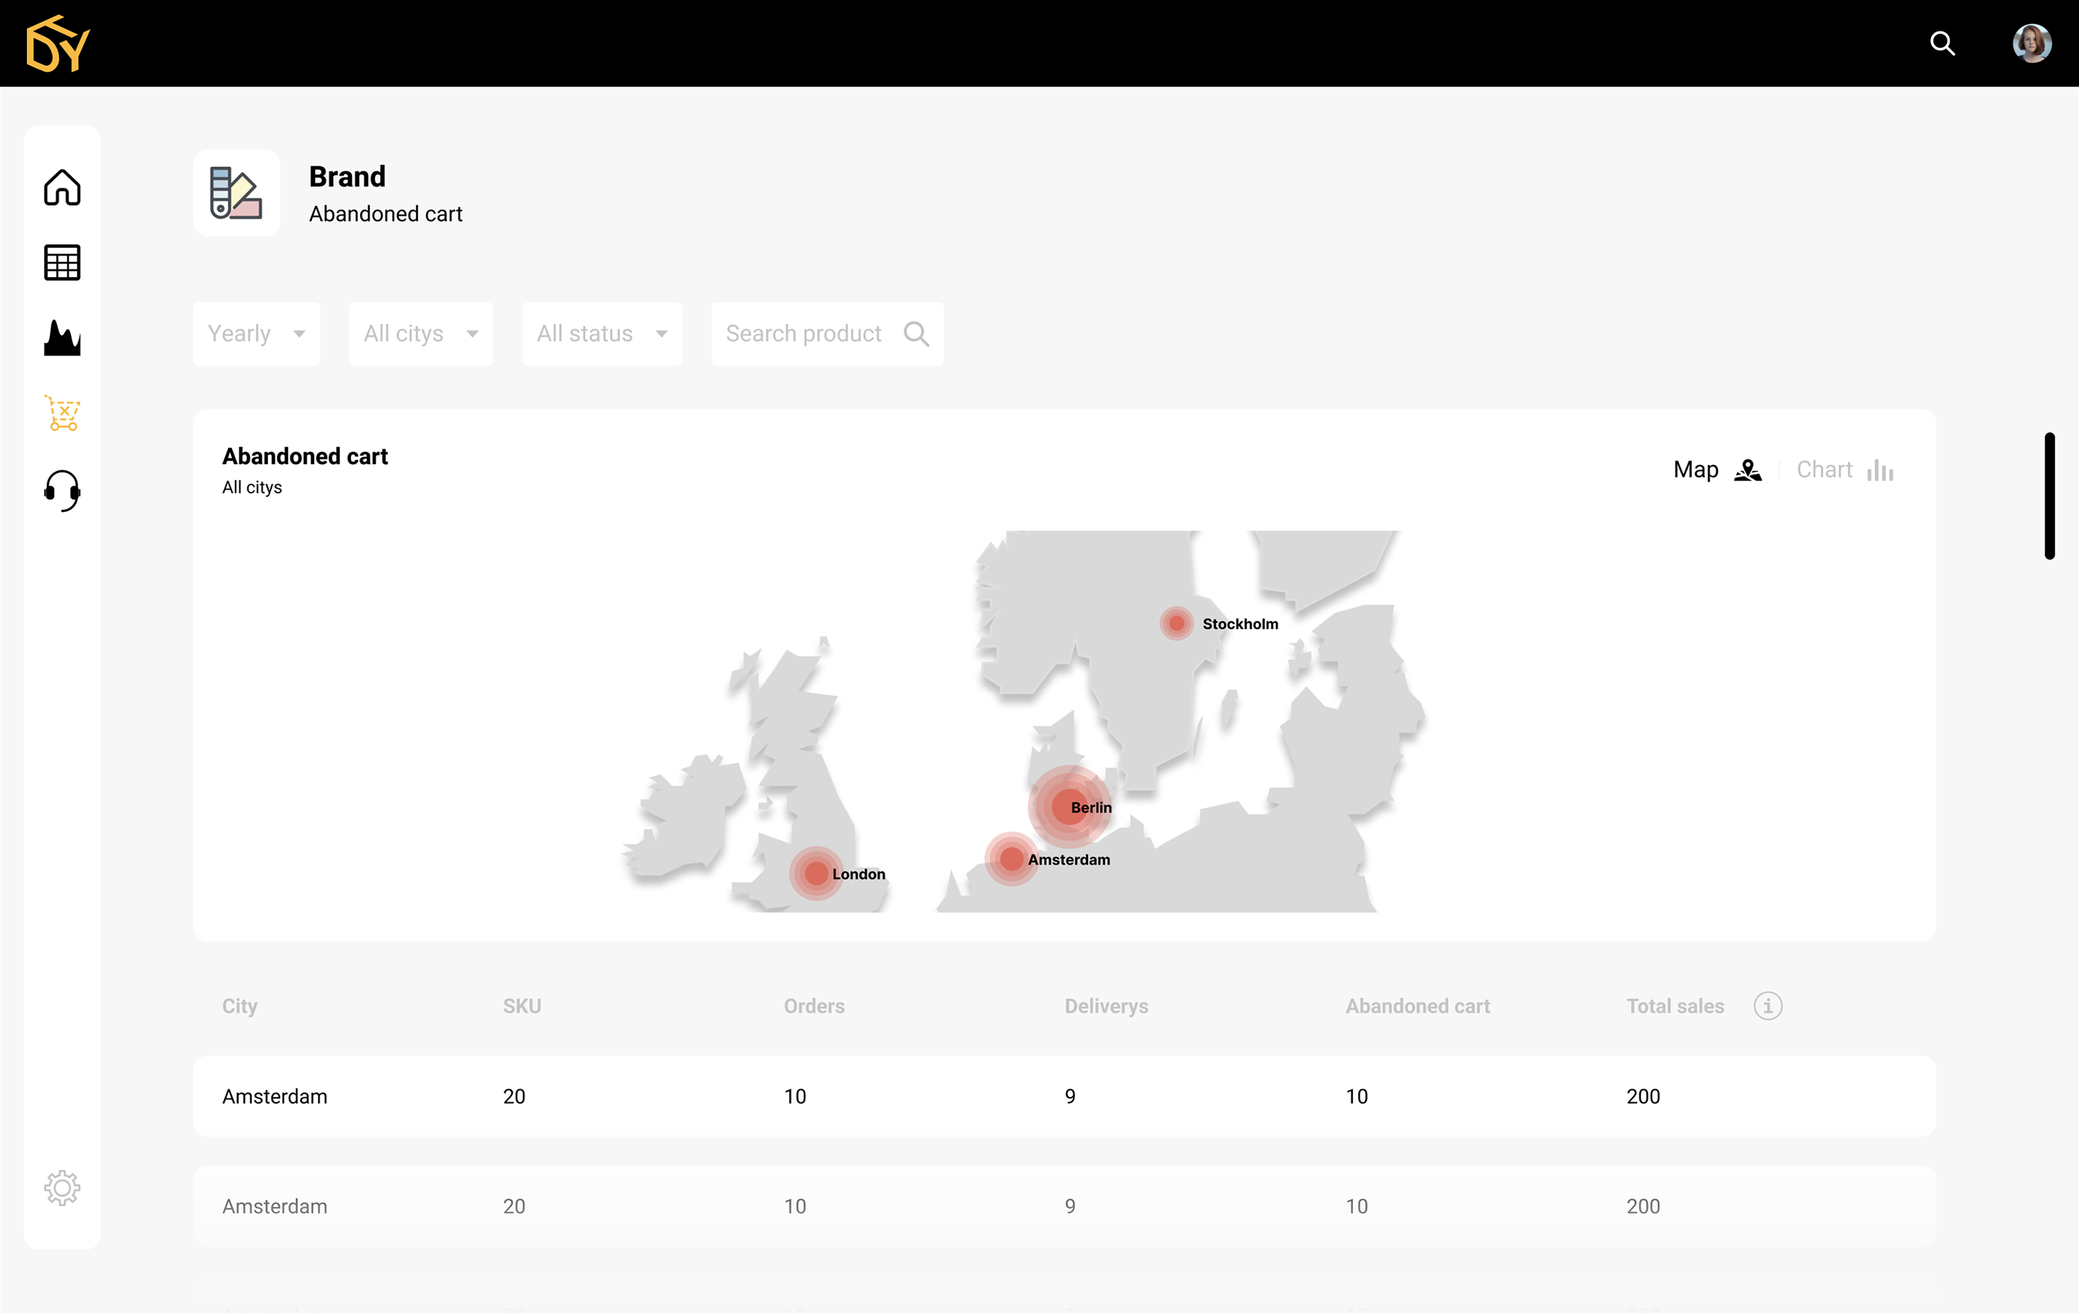
Task: Switch the view to Chart
Action: [1844, 470]
